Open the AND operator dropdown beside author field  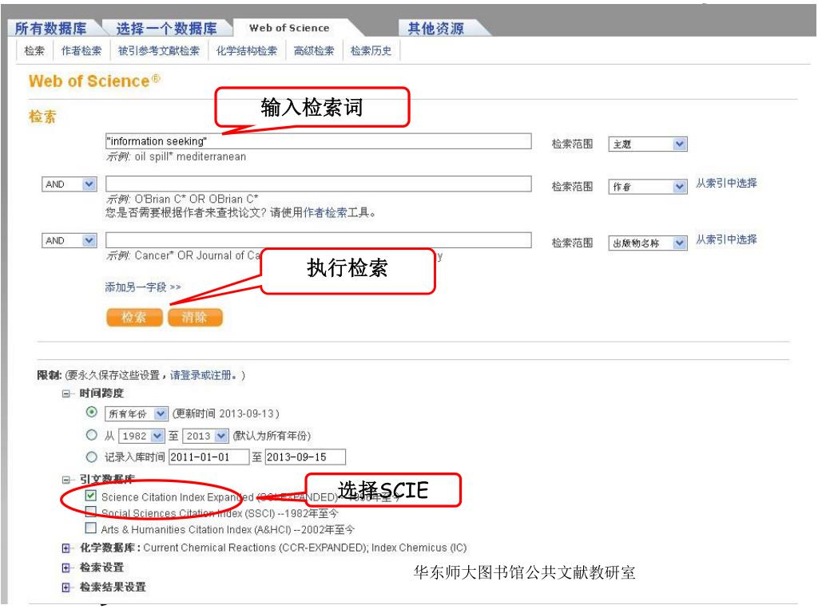point(69,184)
